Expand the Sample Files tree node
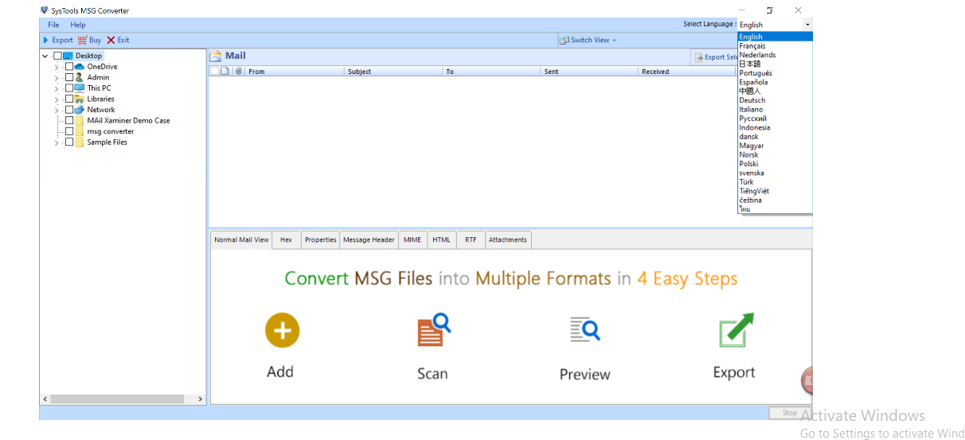 pyautogui.click(x=57, y=142)
